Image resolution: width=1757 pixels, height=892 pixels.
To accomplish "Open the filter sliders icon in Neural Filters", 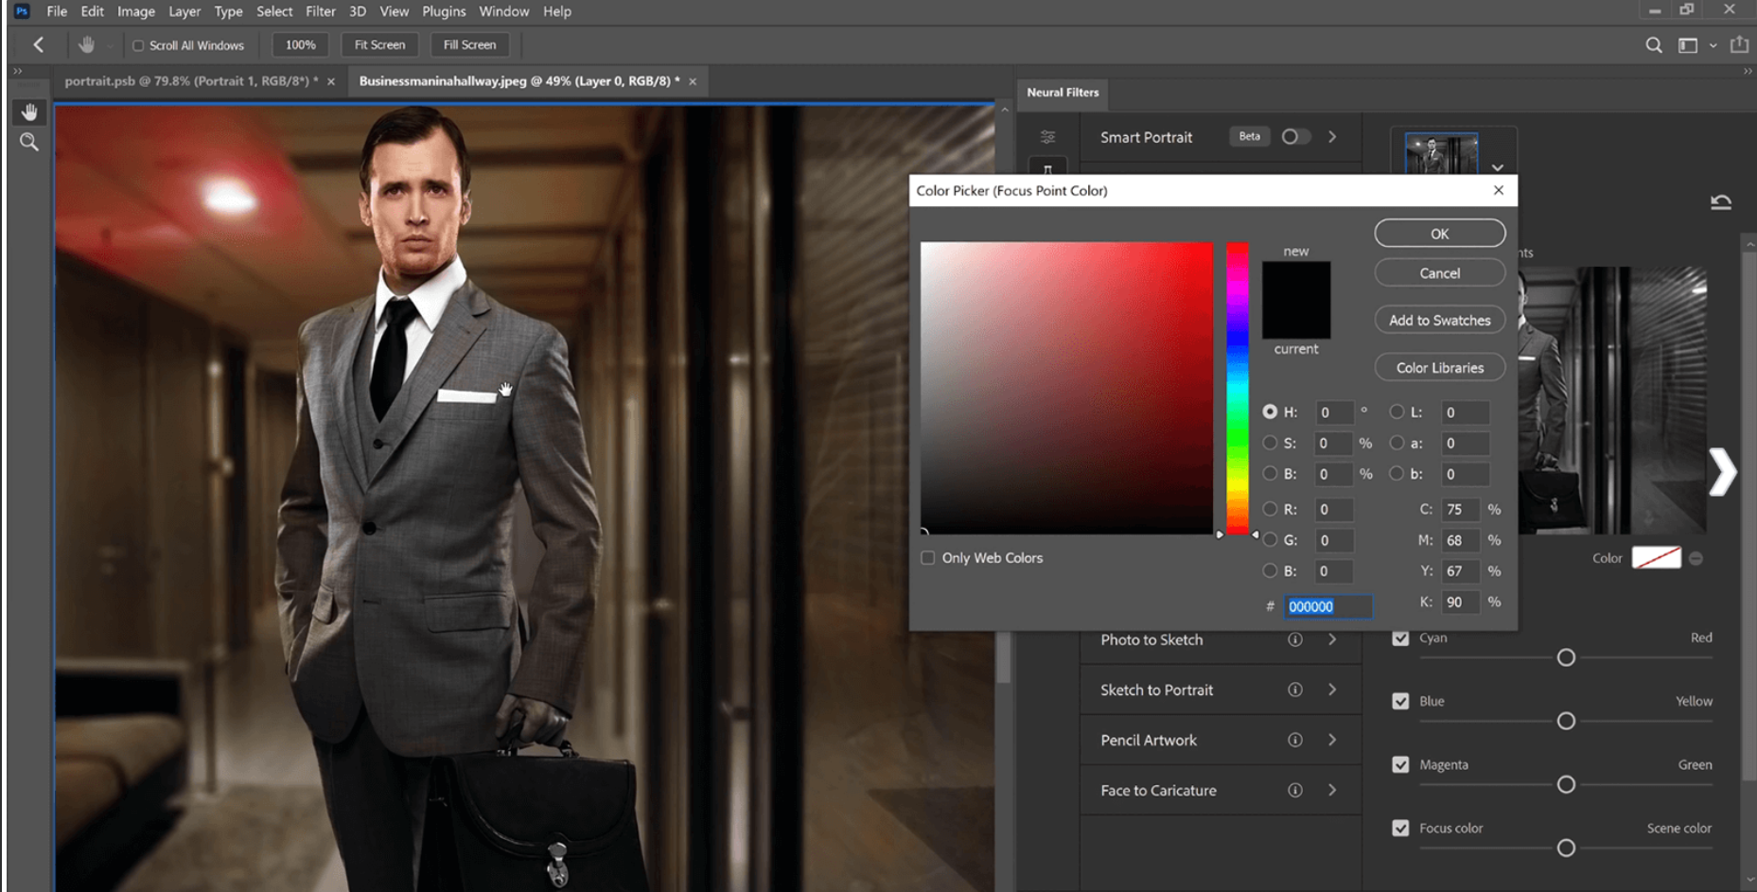I will tap(1047, 137).
